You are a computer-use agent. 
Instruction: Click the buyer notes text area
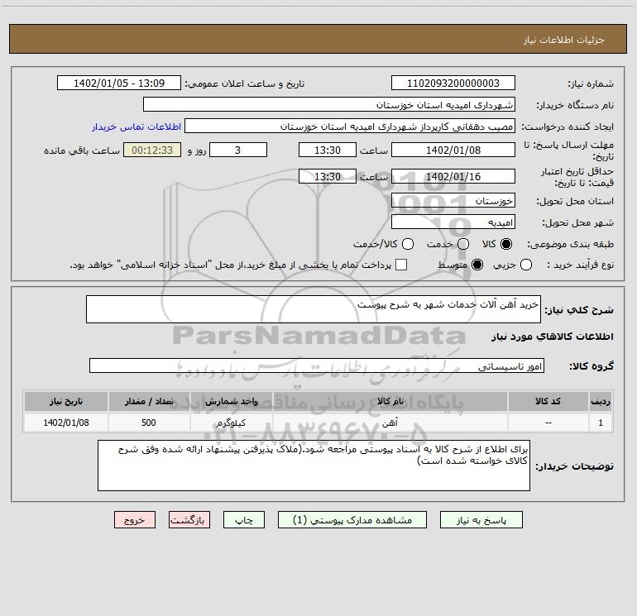[x=314, y=466]
